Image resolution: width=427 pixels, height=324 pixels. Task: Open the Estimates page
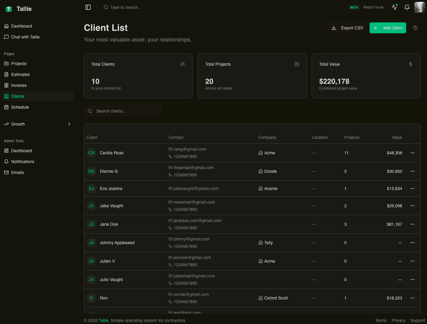20,74
